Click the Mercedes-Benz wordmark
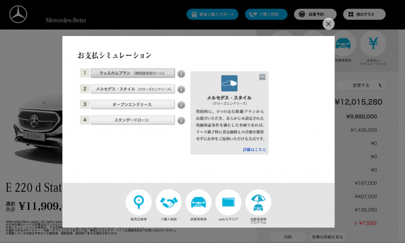The width and height of the screenshot is (405, 243). pyautogui.click(x=66, y=20)
